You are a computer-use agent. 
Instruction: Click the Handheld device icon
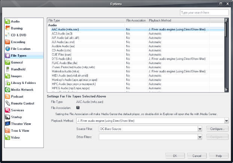tap(8, 69)
